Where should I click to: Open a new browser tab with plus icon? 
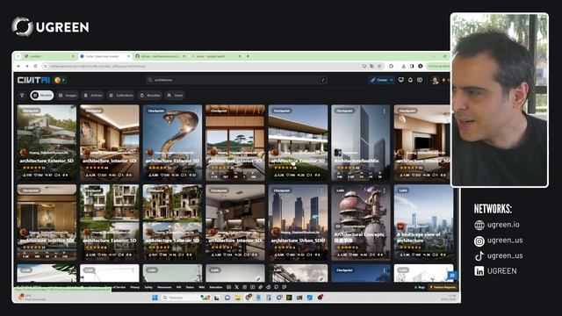[x=248, y=56]
